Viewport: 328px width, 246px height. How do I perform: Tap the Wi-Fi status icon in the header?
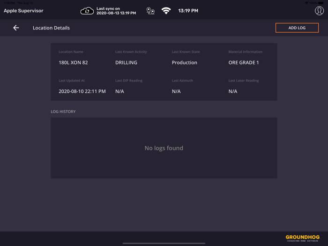pos(166,11)
